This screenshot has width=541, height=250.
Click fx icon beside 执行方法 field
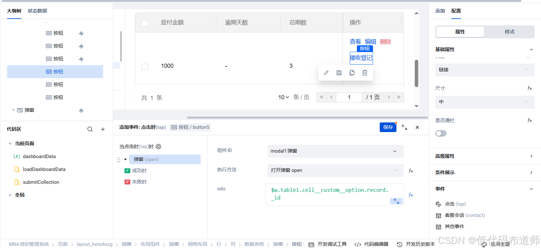(411, 171)
